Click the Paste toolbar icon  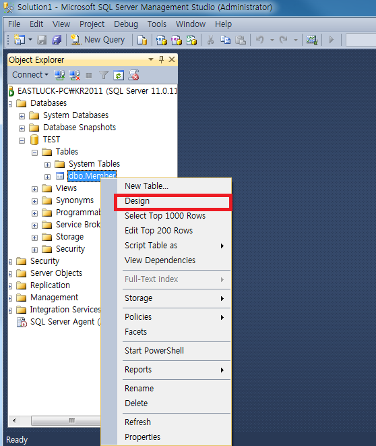241,40
